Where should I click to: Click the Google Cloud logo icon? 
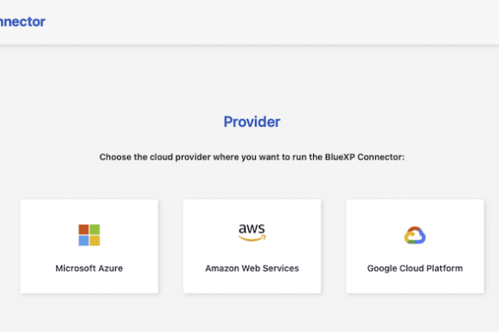pos(415,235)
